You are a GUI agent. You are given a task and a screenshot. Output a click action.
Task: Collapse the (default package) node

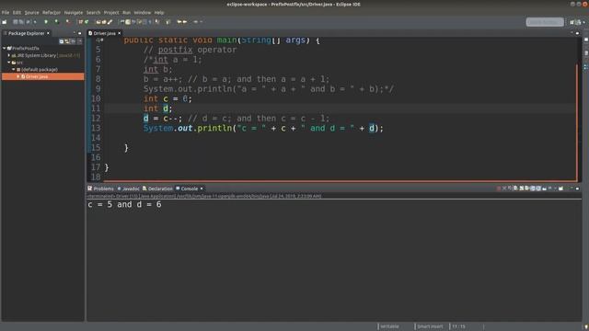(14, 70)
